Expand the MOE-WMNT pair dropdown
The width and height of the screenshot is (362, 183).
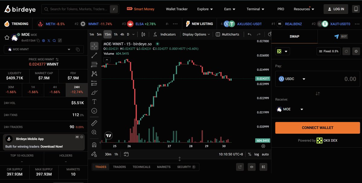click(x=69, y=49)
